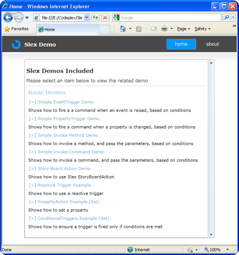239x255 pixels.
Task: Click the Read Mail envelope icon
Action: pos(154,29)
